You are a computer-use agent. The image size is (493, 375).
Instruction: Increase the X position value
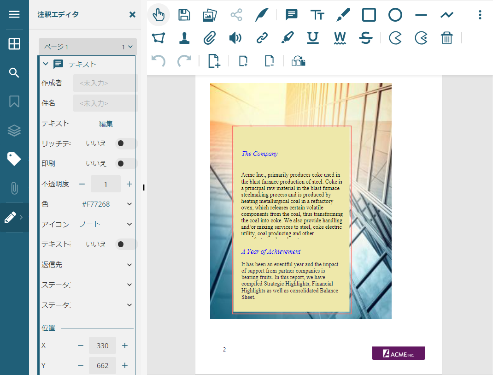click(125, 345)
